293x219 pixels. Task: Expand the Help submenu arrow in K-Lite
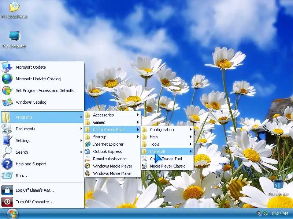pyautogui.click(x=191, y=137)
